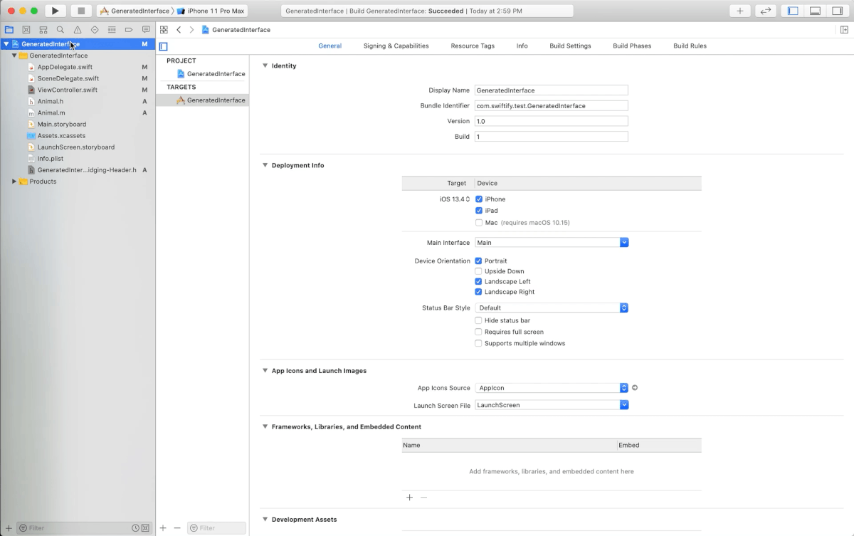The image size is (854, 536).
Task: Show the Debug area panel
Action: tap(815, 11)
